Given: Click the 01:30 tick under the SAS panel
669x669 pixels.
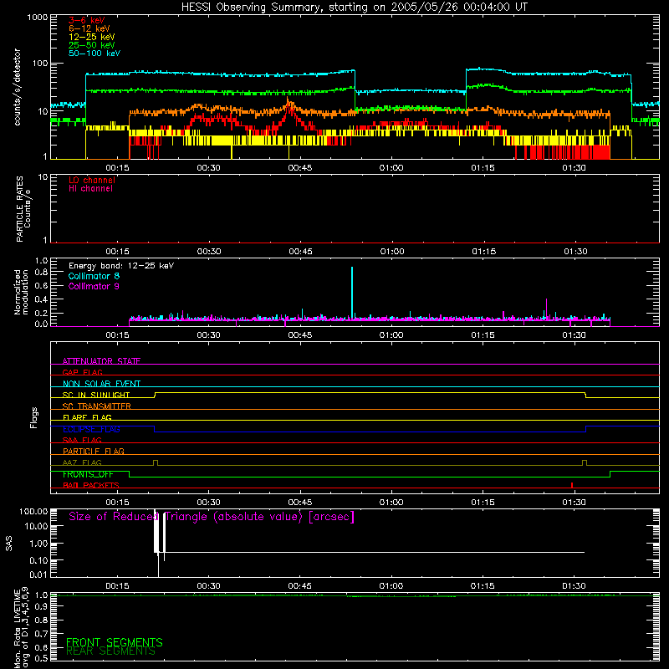Looking at the screenshot, I should [574, 586].
